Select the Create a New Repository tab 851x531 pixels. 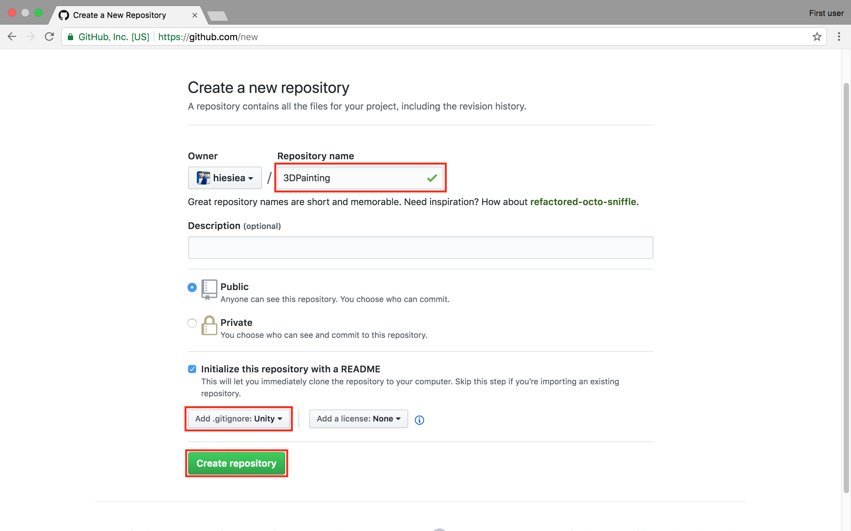(120, 15)
